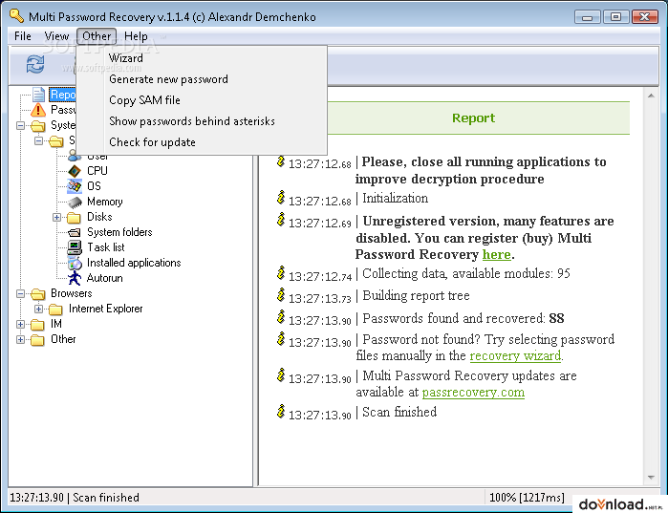Click status bar text 'Scan finished'
668x513 pixels.
coord(106,498)
